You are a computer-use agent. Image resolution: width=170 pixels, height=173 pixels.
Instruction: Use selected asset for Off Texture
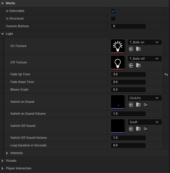point(131,65)
